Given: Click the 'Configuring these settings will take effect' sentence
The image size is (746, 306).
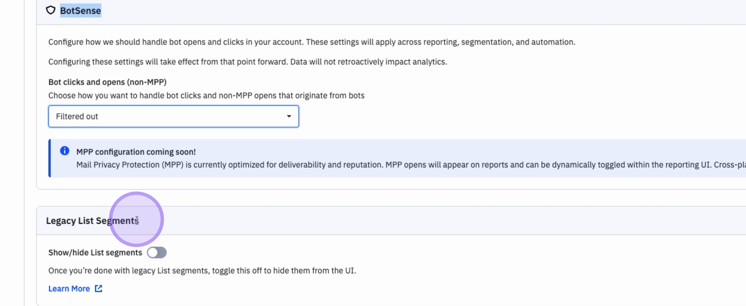Looking at the screenshot, I should point(248,62).
